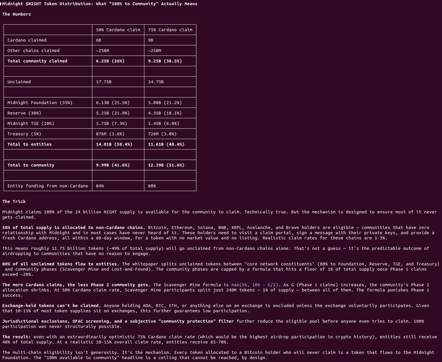Screen dimensions: 442x362
Task: Click the "6.13B (25.5%)" cell
Action: [113, 102]
